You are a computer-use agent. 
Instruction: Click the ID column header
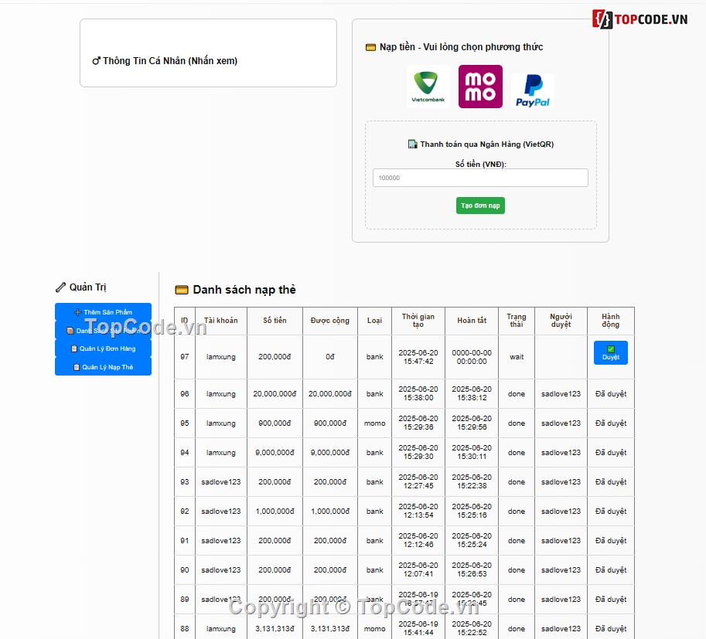pyautogui.click(x=185, y=321)
